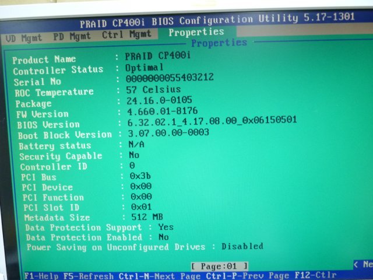
Task: Select the Controller ID value 0
Action: point(132,165)
